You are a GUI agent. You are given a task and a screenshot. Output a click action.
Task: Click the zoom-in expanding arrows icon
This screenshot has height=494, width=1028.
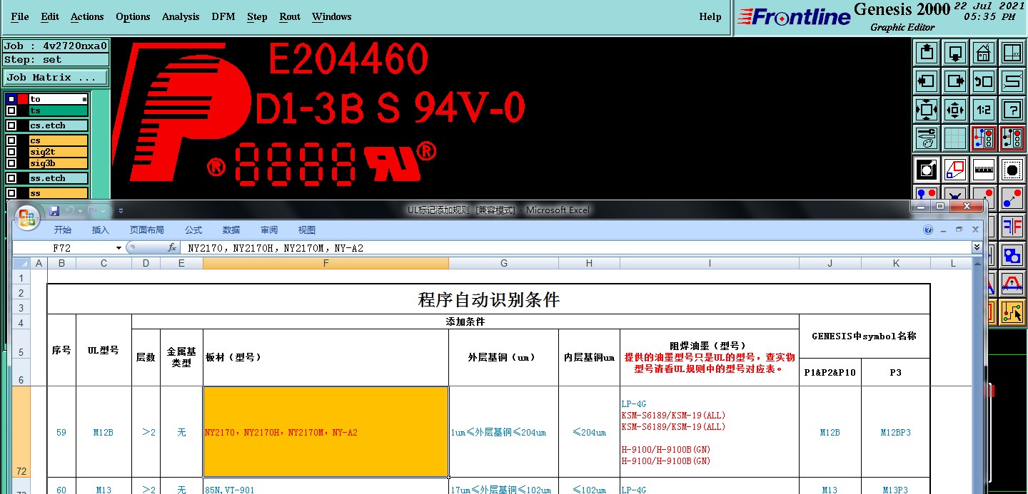926,109
